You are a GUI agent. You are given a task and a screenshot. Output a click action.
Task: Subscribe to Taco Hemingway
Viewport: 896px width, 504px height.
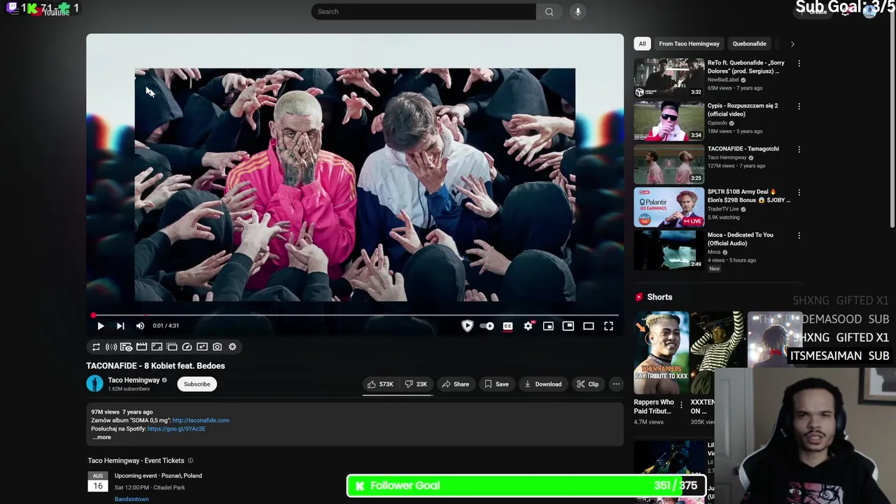click(197, 384)
